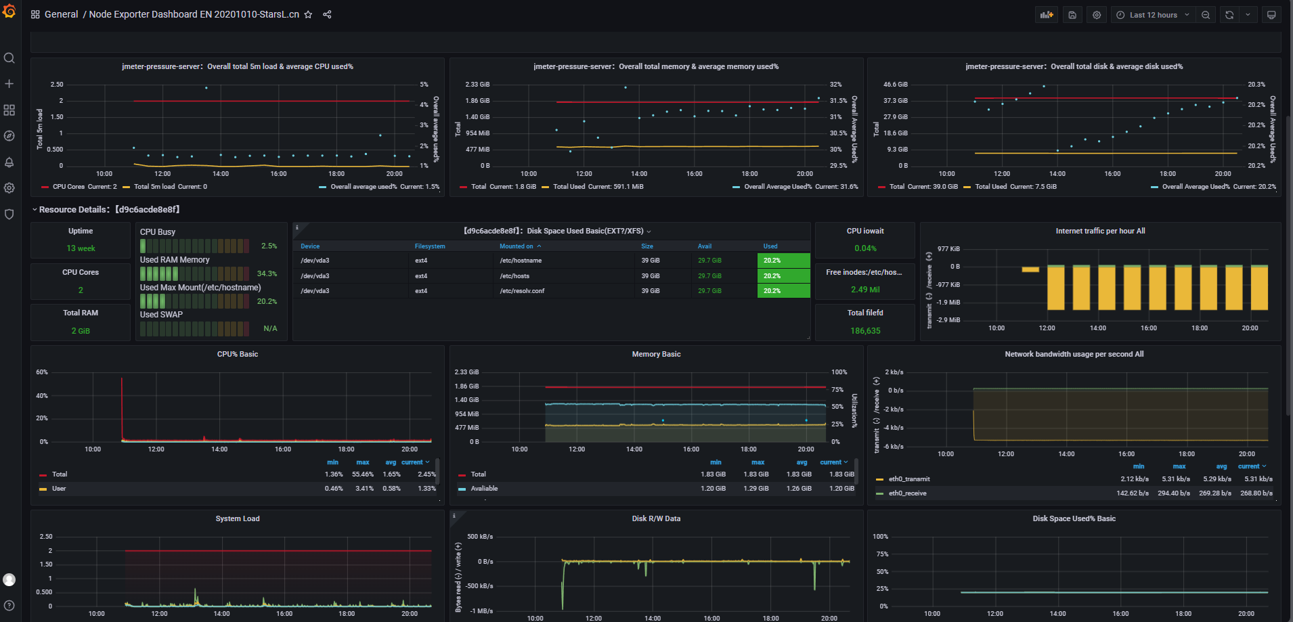Click Used RAM Memory bar gauge
This screenshot has height=622, width=1293.
pos(194,273)
